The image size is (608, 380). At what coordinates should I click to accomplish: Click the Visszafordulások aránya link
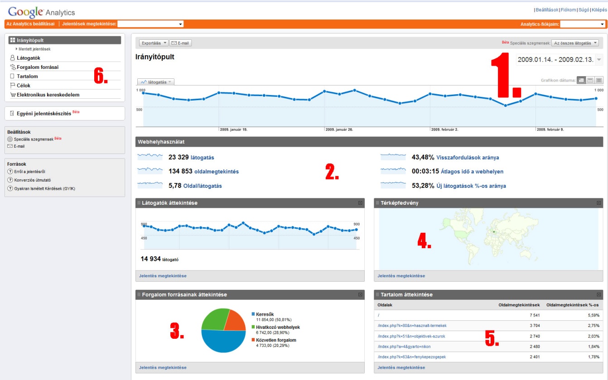pyautogui.click(x=468, y=158)
